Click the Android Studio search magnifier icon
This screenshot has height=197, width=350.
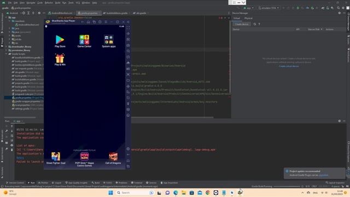(x=338, y=8)
